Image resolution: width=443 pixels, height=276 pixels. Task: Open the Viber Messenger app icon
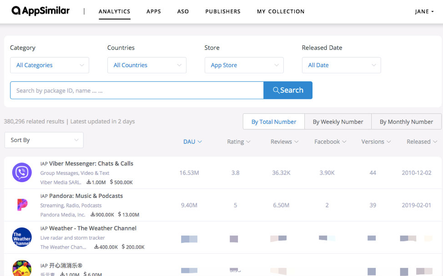(22, 172)
